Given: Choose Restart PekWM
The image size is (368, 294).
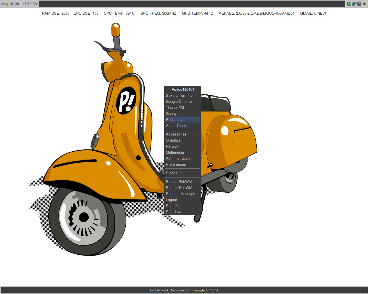Looking at the screenshot, I should coord(182,188).
